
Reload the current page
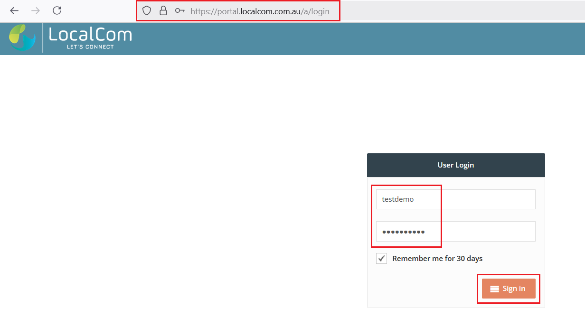click(x=57, y=10)
